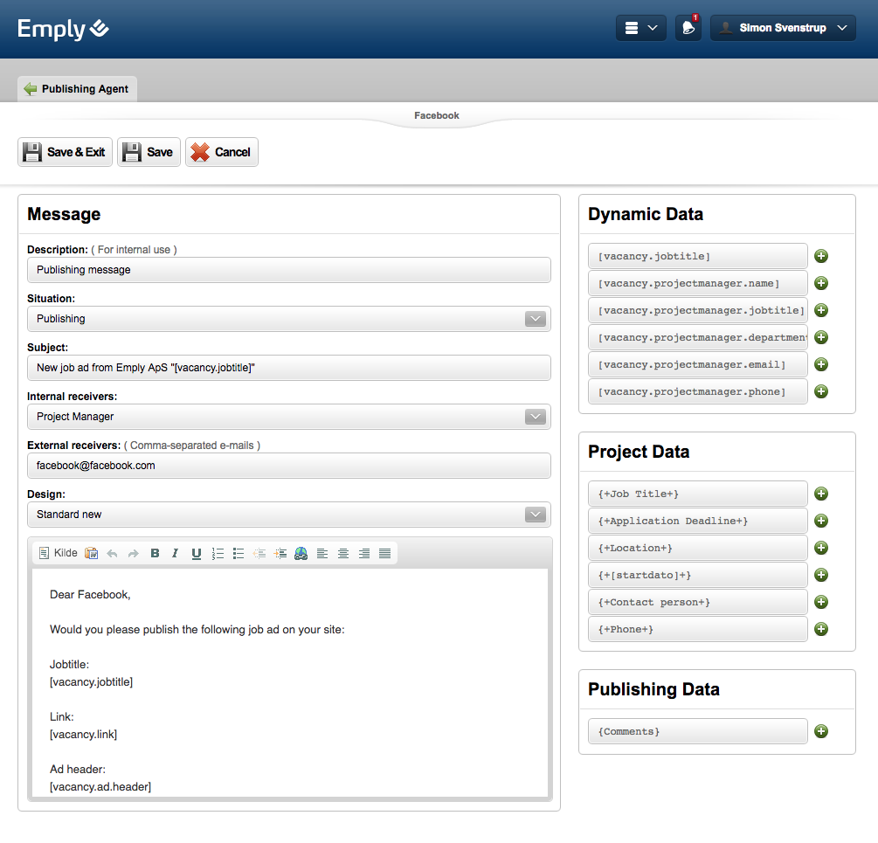The width and height of the screenshot is (878, 843).
Task: Add {Comments} publishing data with plus icon
Action: click(x=821, y=731)
